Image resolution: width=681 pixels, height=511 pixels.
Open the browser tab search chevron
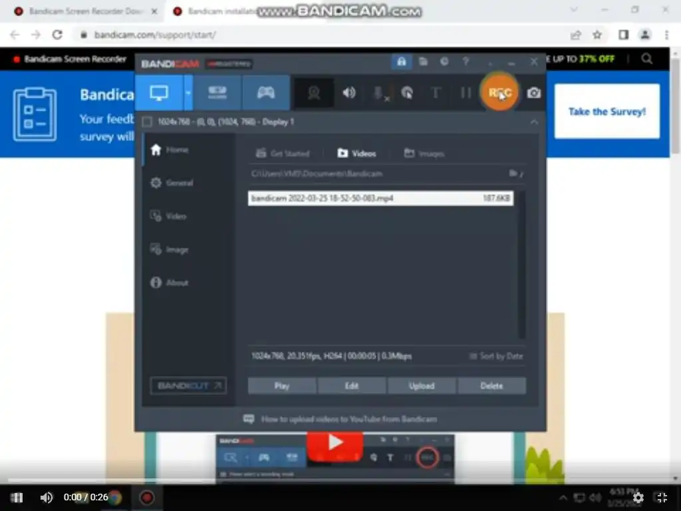[x=574, y=9]
